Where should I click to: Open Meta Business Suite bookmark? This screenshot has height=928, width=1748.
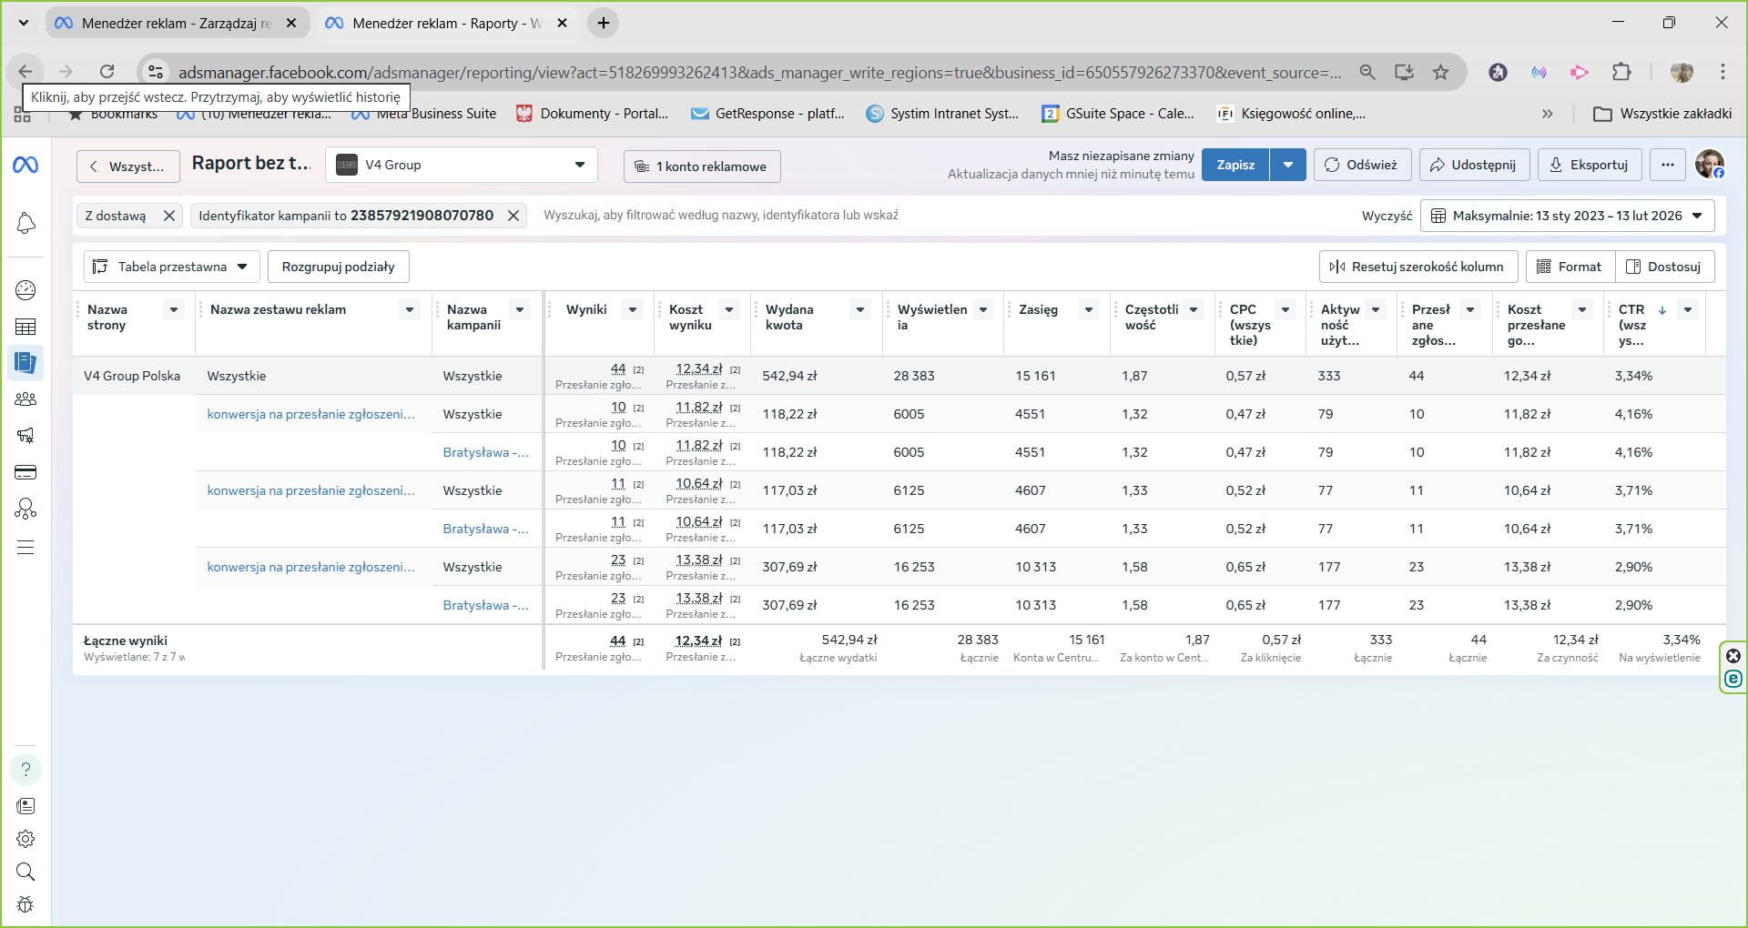[424, 114]
